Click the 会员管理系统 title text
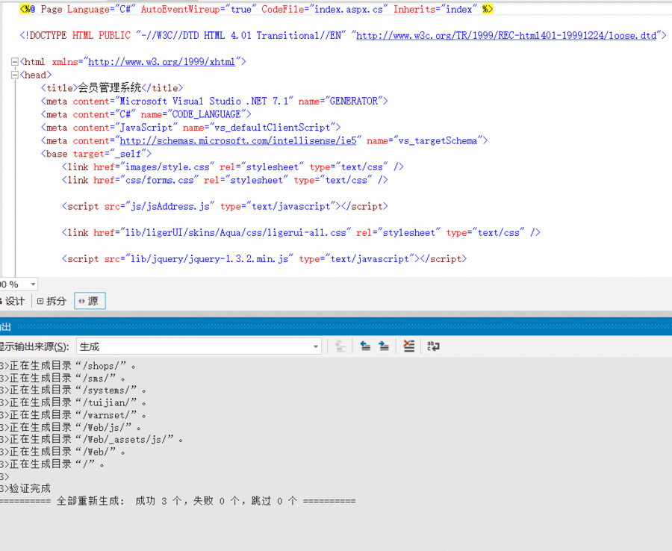 [x=109, y=88]
